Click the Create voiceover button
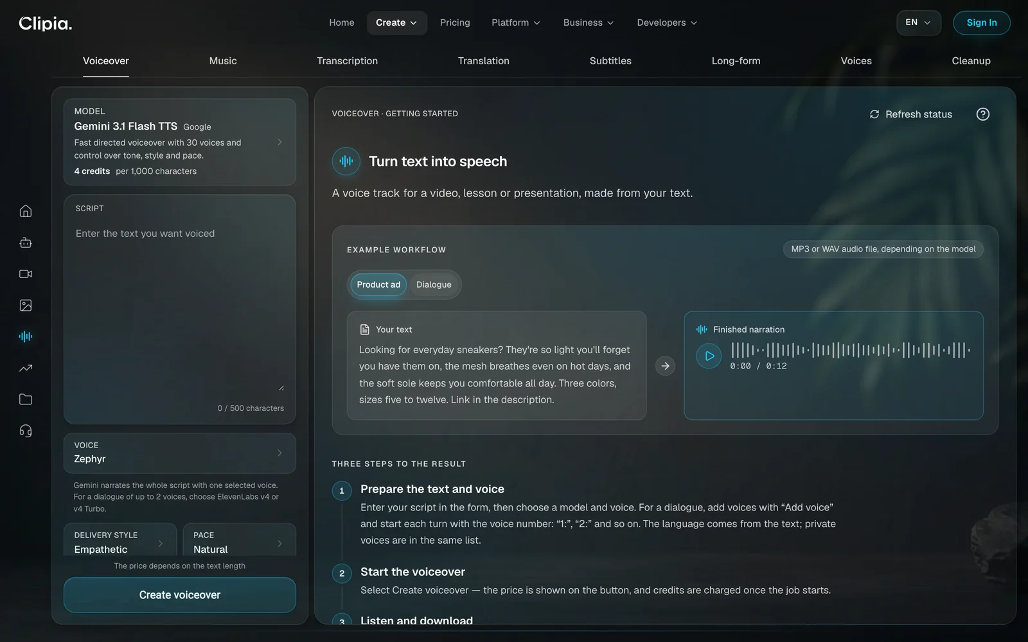 point(180,595)
